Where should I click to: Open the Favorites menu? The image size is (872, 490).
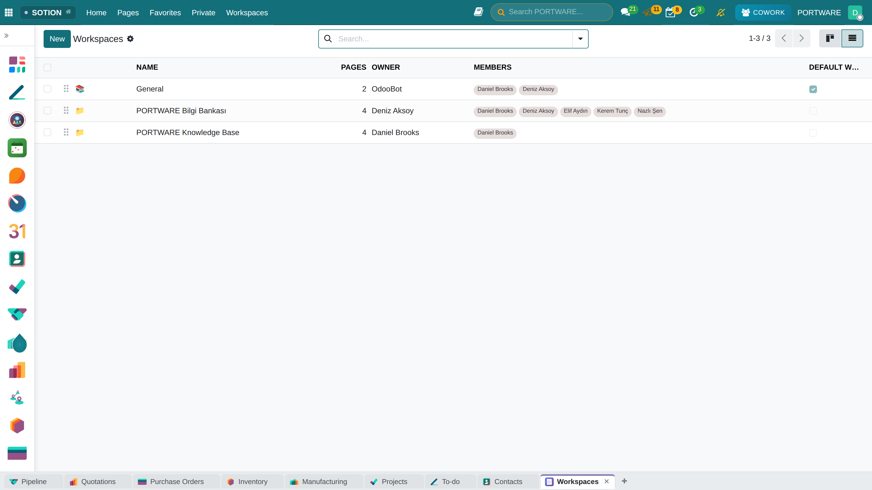click(x=165, y=13)
